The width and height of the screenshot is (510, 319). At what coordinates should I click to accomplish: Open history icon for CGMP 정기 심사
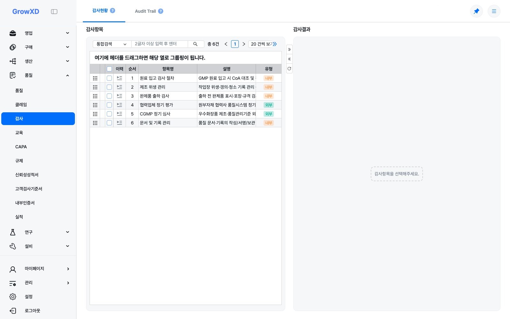[x=120, y=114]
